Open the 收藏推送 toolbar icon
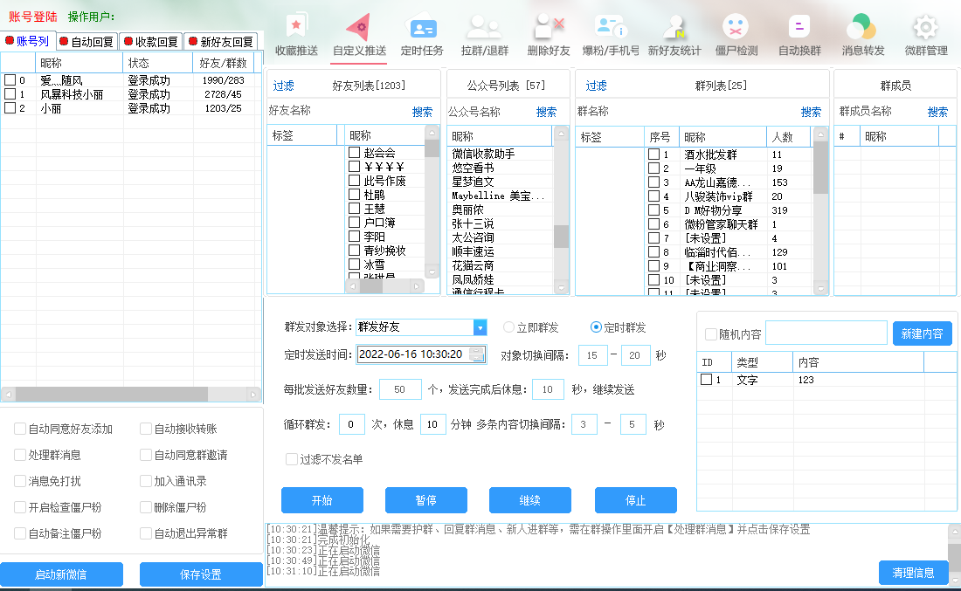 (x=297, y=35)
